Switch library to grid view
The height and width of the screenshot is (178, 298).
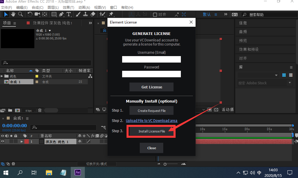click(x=284, y=75)
